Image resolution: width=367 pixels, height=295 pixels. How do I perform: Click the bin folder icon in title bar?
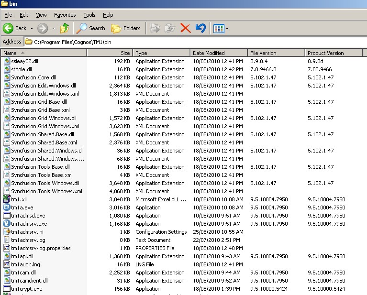pyautogui.click(x=4, y=3)
